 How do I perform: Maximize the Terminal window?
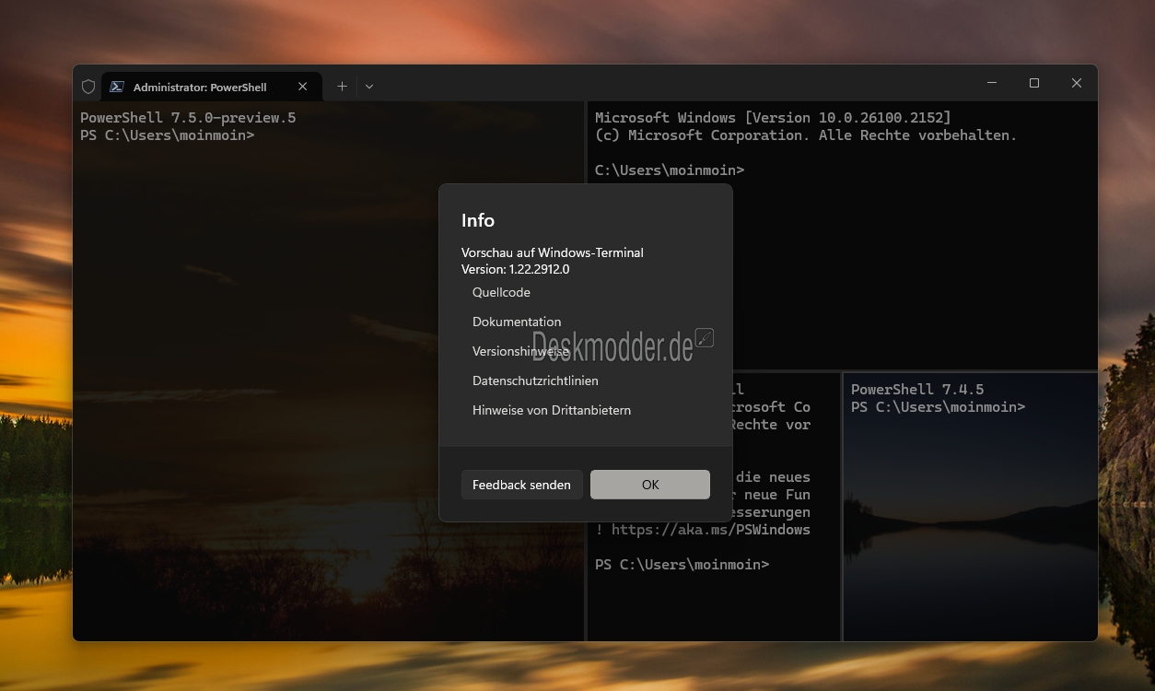pyautogui.click(x=1034, y=83)
